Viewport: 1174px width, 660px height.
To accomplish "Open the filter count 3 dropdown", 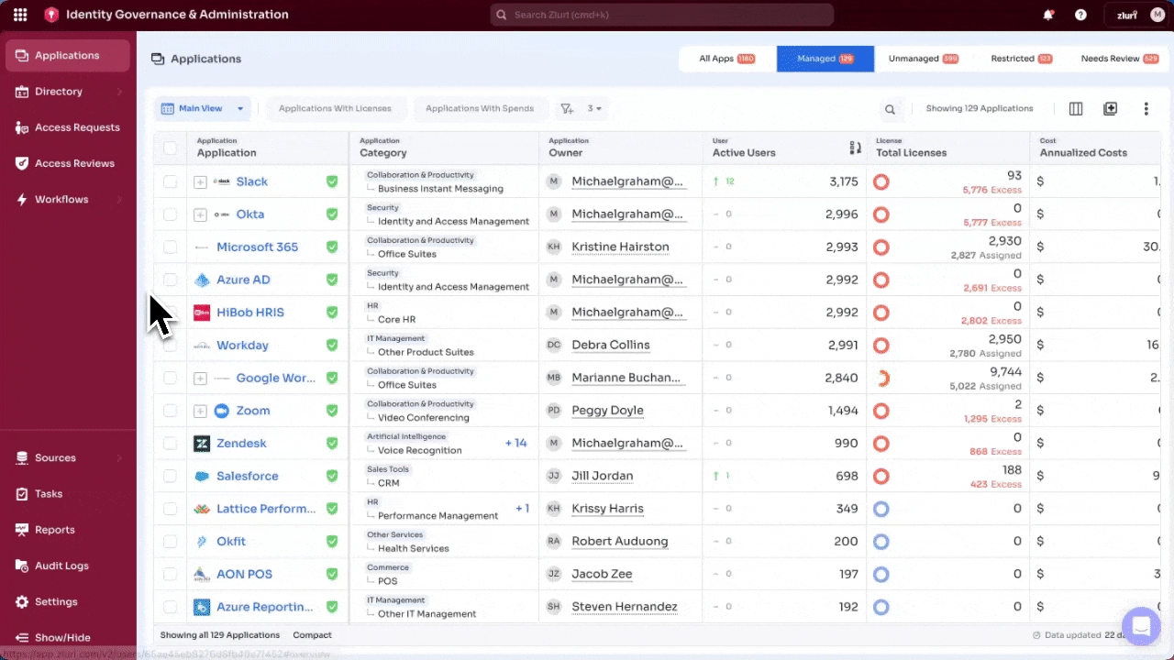I will coord(595,108).
